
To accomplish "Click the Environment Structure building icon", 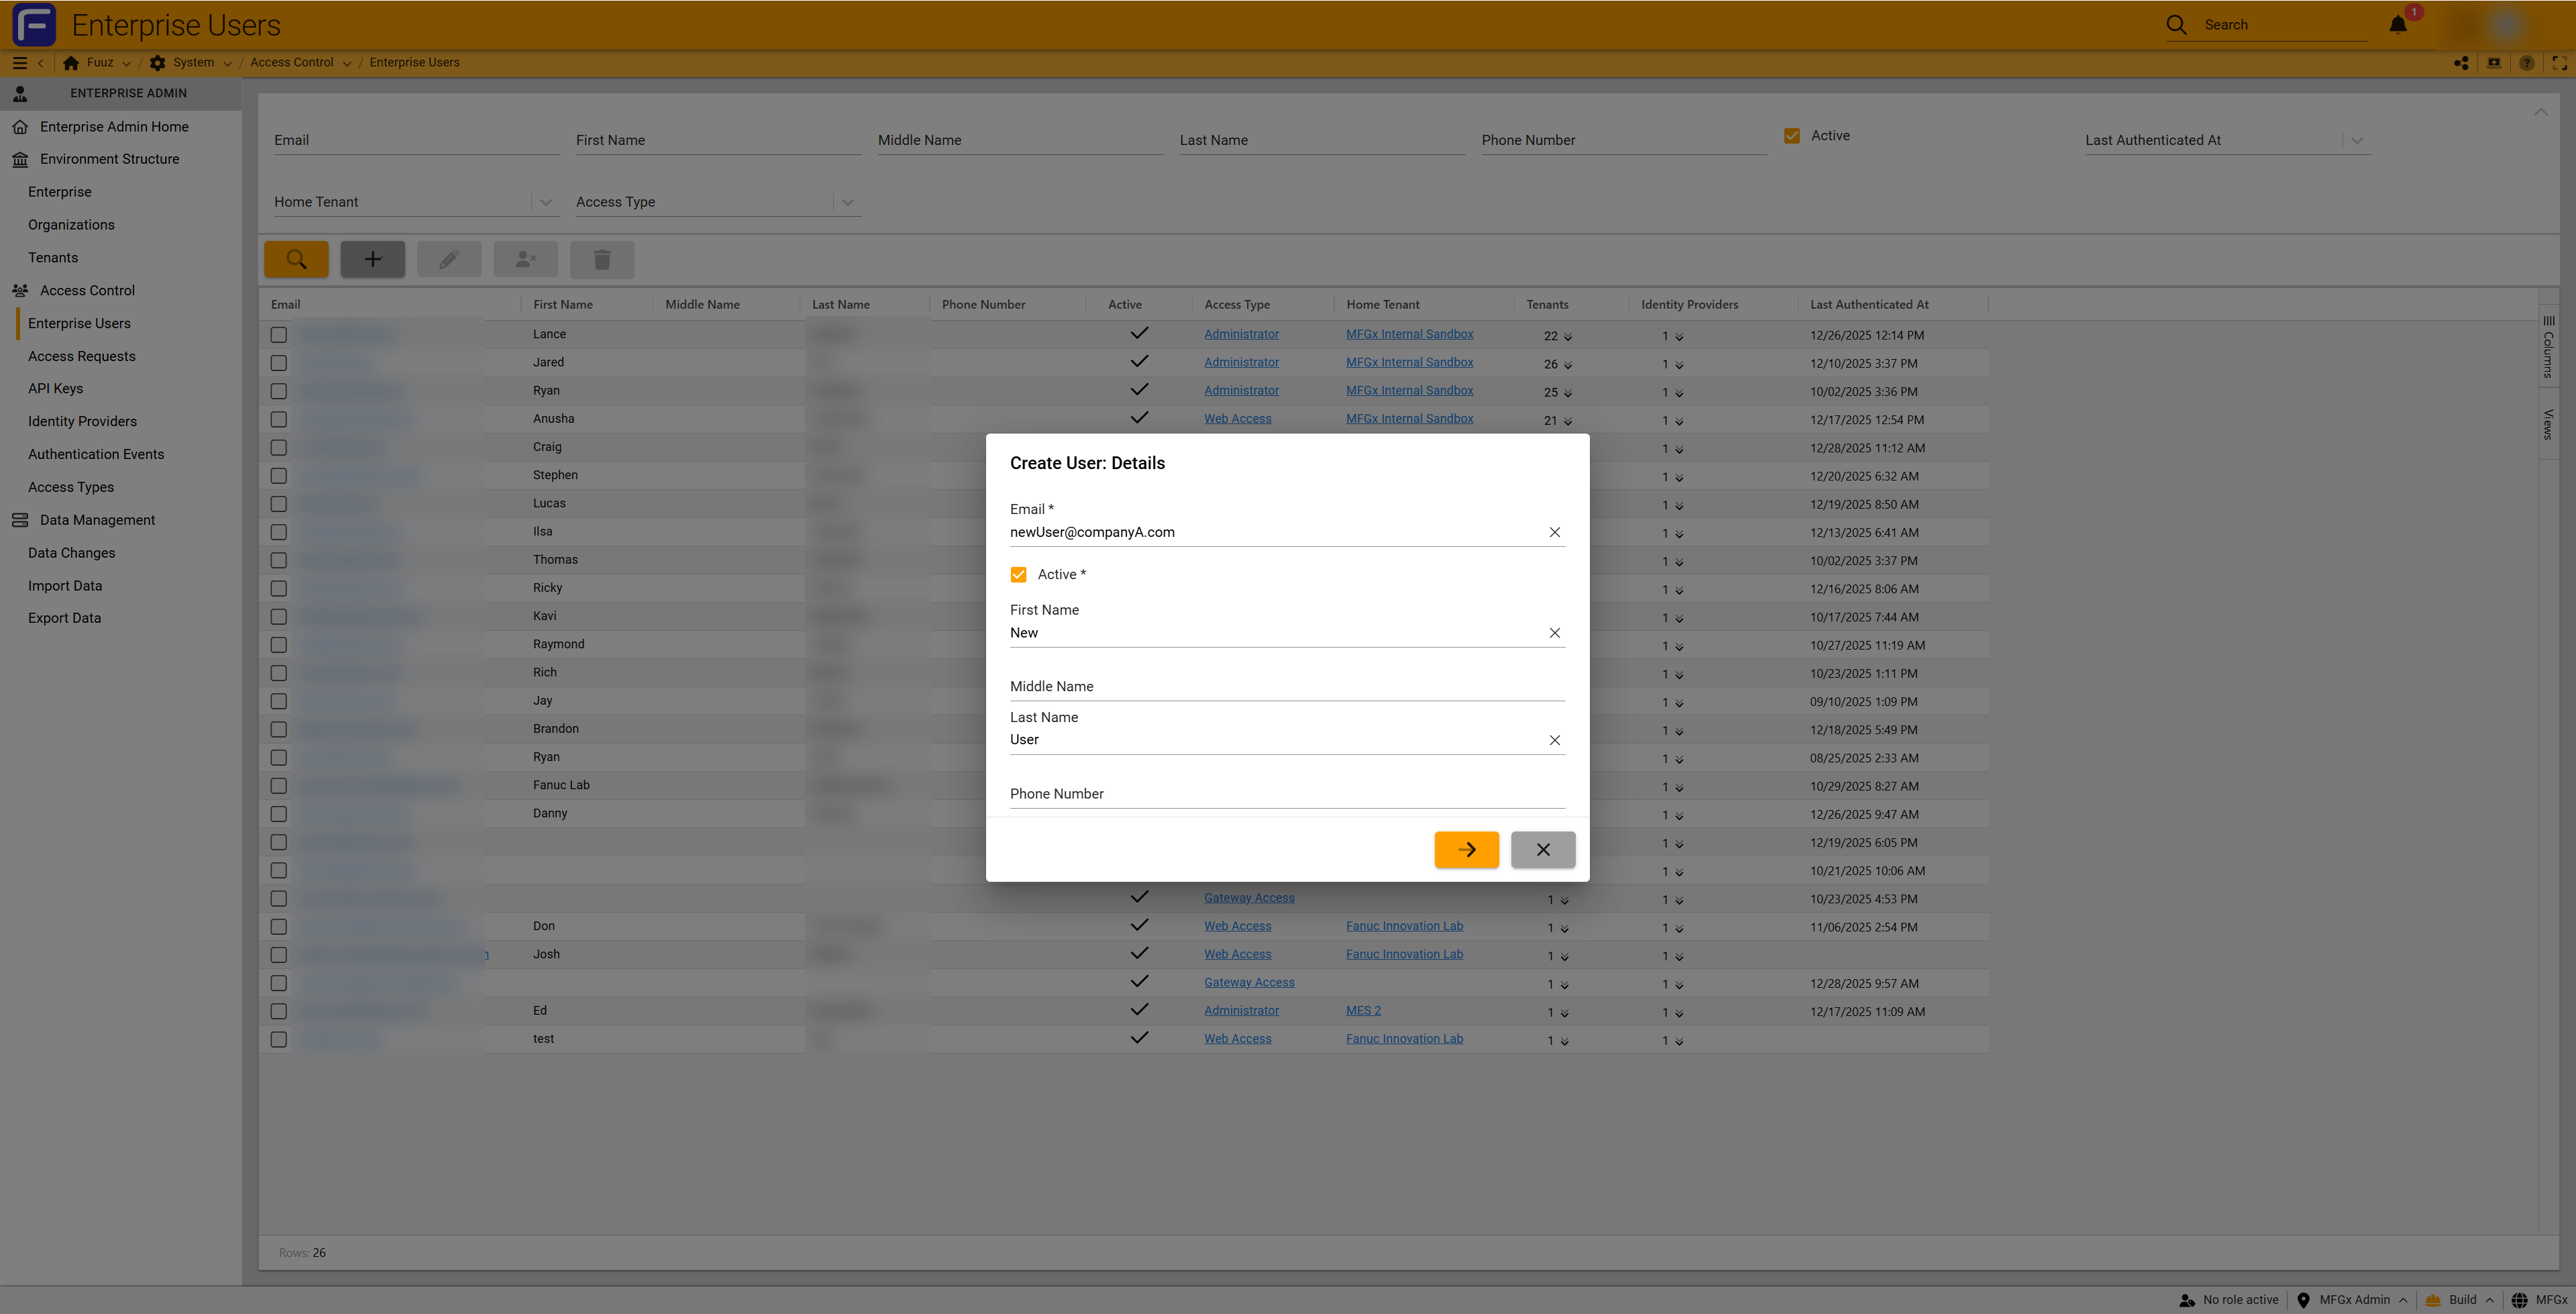I will click(x=20, y=159).
